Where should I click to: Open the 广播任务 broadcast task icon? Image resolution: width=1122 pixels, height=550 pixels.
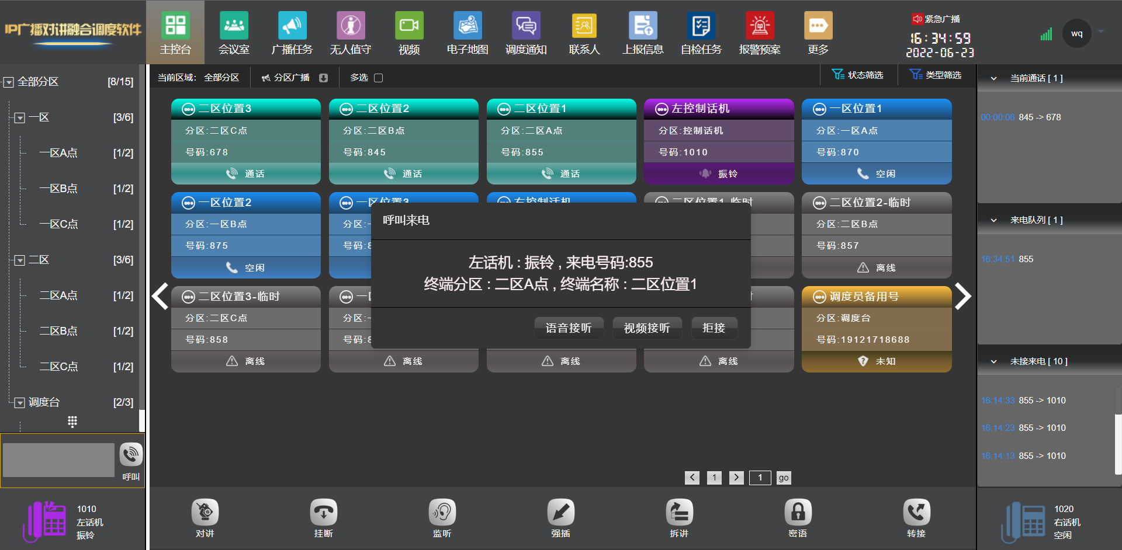pyautogui.click(x=292, y=26)
